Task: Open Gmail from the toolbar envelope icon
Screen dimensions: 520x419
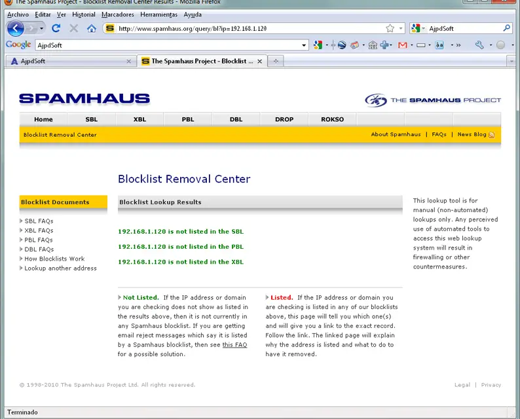Action: point(402,45)
